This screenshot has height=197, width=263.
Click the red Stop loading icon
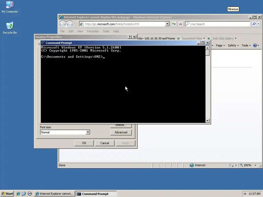[x=181, y=24]
